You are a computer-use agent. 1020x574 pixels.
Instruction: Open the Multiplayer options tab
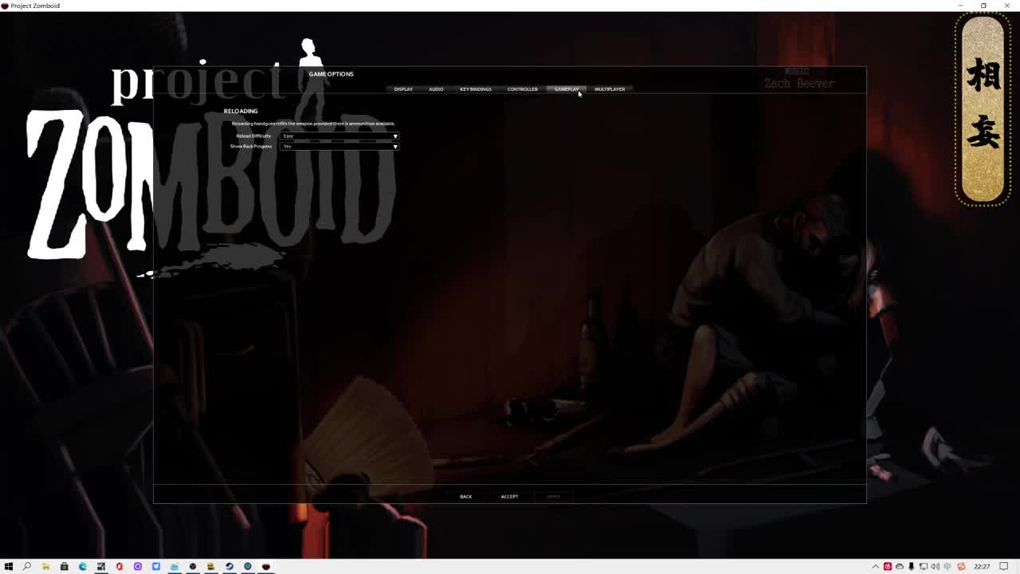coord(610,89)
